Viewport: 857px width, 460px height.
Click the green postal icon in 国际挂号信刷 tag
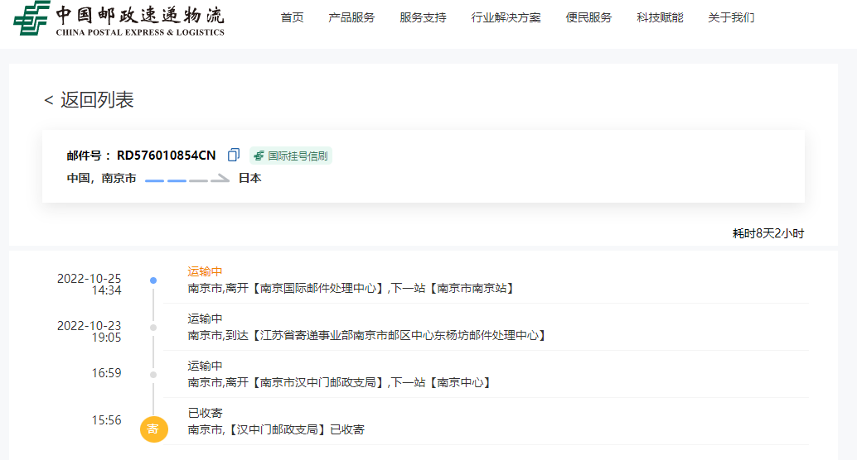[259, 156]
